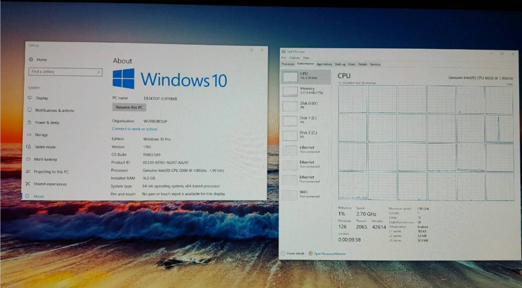Select Disk 2 (C:) in the performance sidebar

pyautogui.click(x=306, y=135)
